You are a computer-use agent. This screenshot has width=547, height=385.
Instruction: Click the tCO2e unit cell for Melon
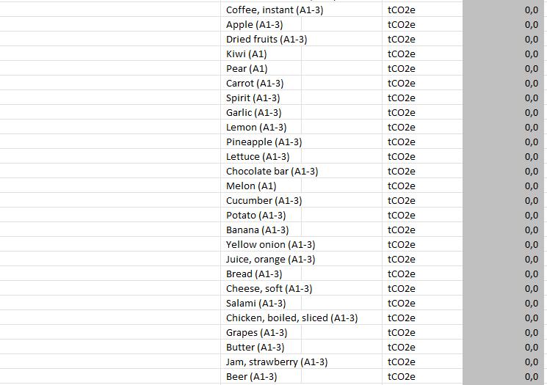pyautogui.click(x=401, y=186)
